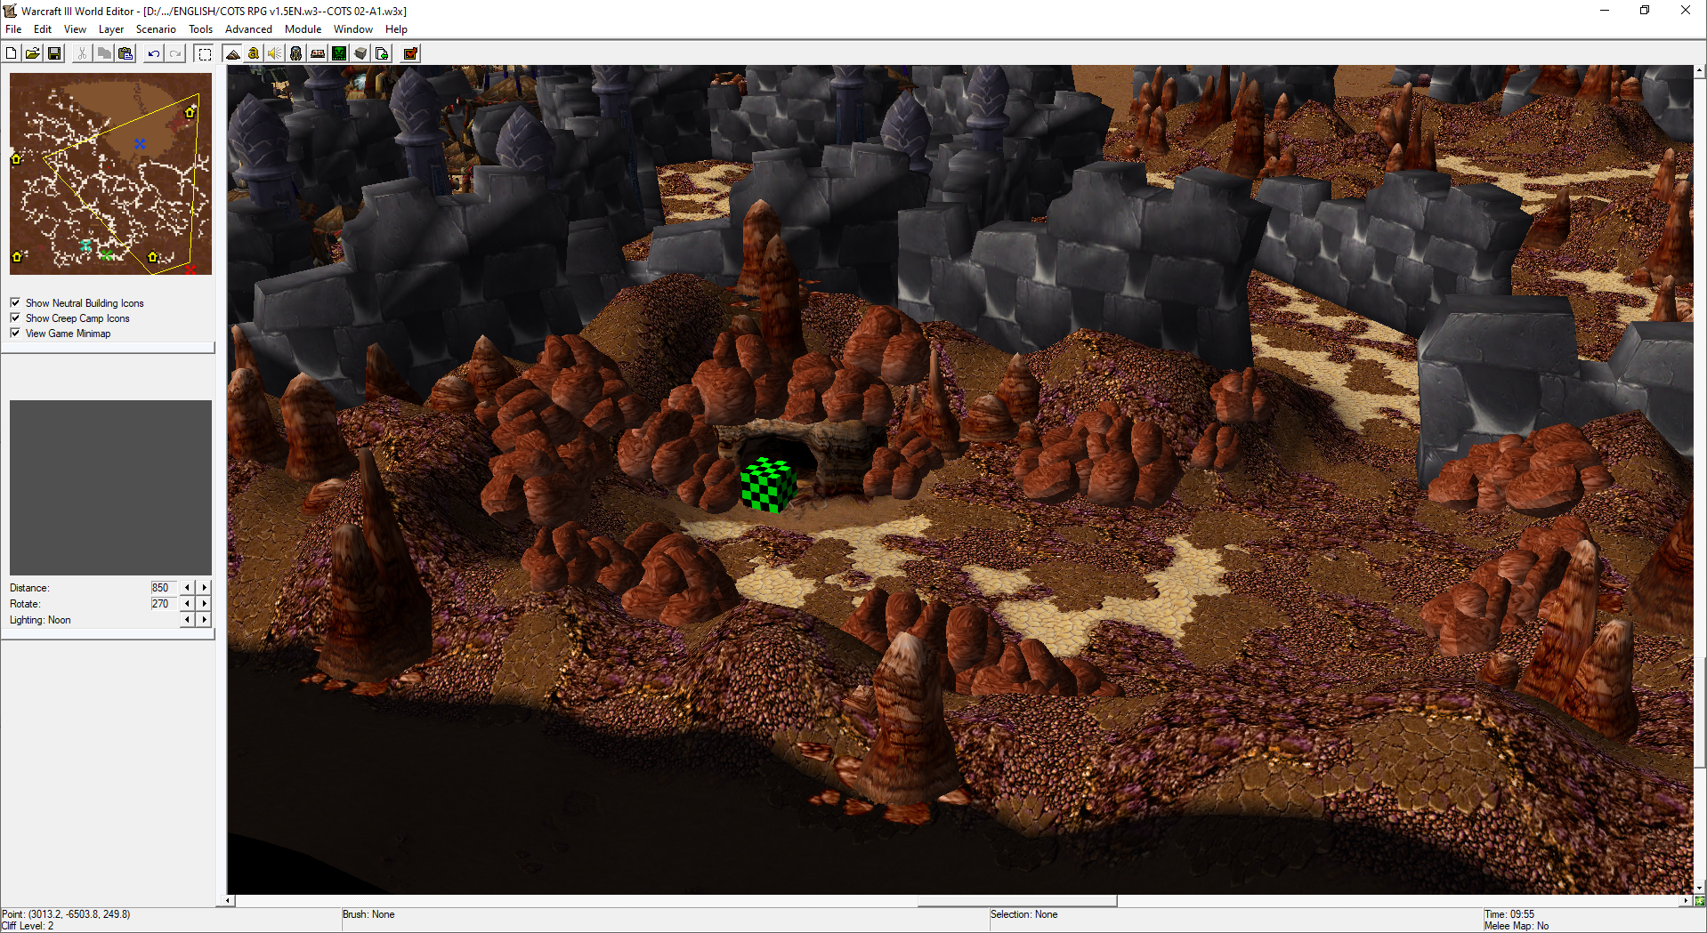Click the 'Melee Map: No' status text

click(x=1517, y=926)
